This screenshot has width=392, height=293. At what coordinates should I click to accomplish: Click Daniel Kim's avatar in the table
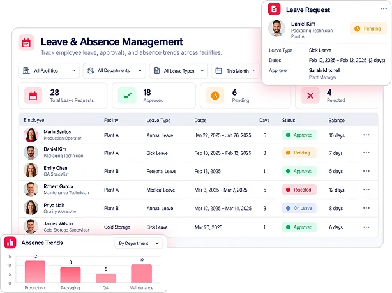pyautogui.click(x=31, y=153)
